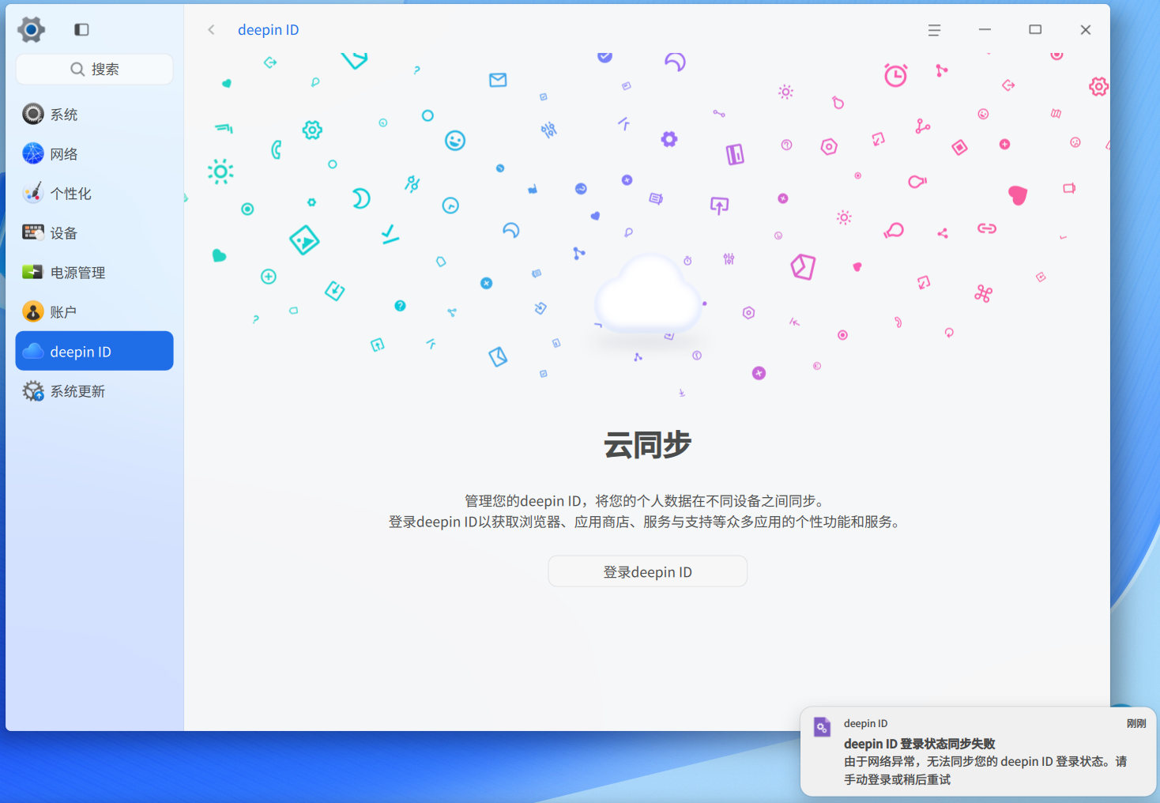The width and height of the screenshot is (1160, 803).
Task: Click the notification deepin ID app icon
Action: coord(822,727)
